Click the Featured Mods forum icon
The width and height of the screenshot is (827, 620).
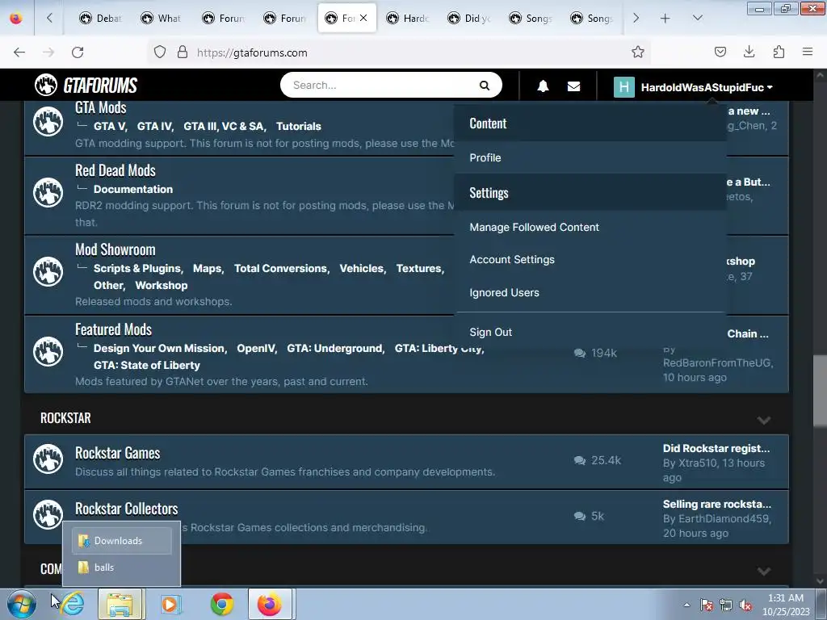48,351
